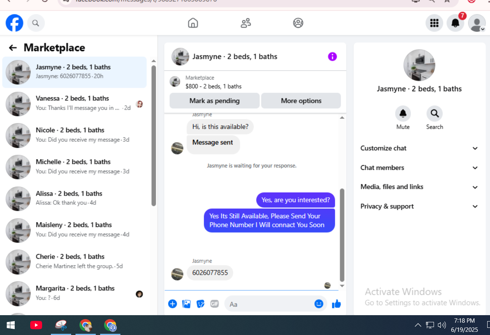Expand the Chat members section
The width and height of the screenshot is (490, 335).
coord(419,167)
